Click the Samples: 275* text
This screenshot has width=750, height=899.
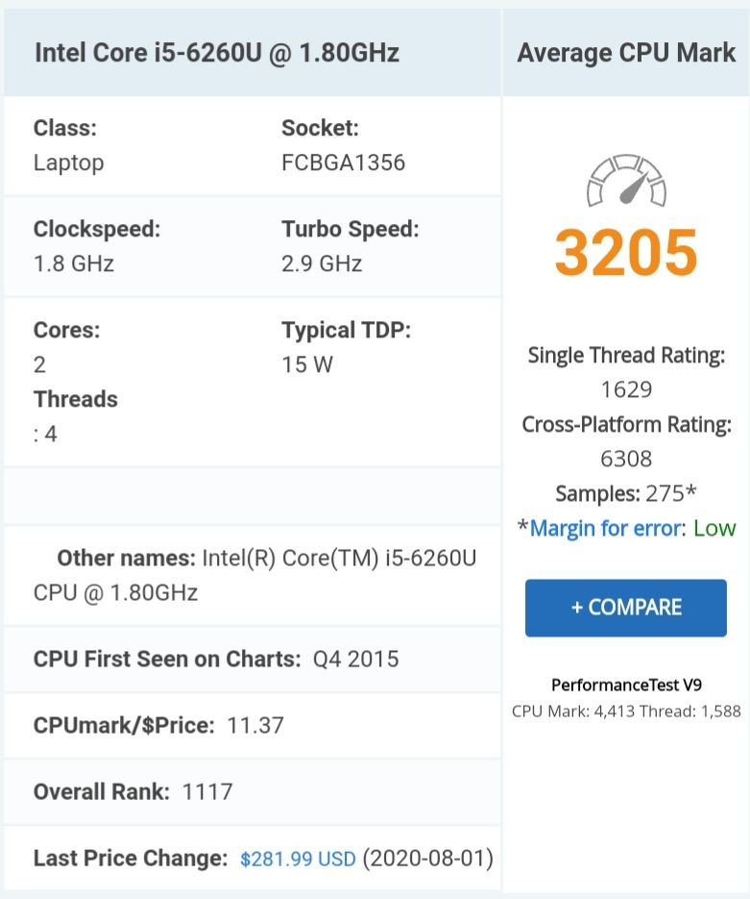(626, 493)
